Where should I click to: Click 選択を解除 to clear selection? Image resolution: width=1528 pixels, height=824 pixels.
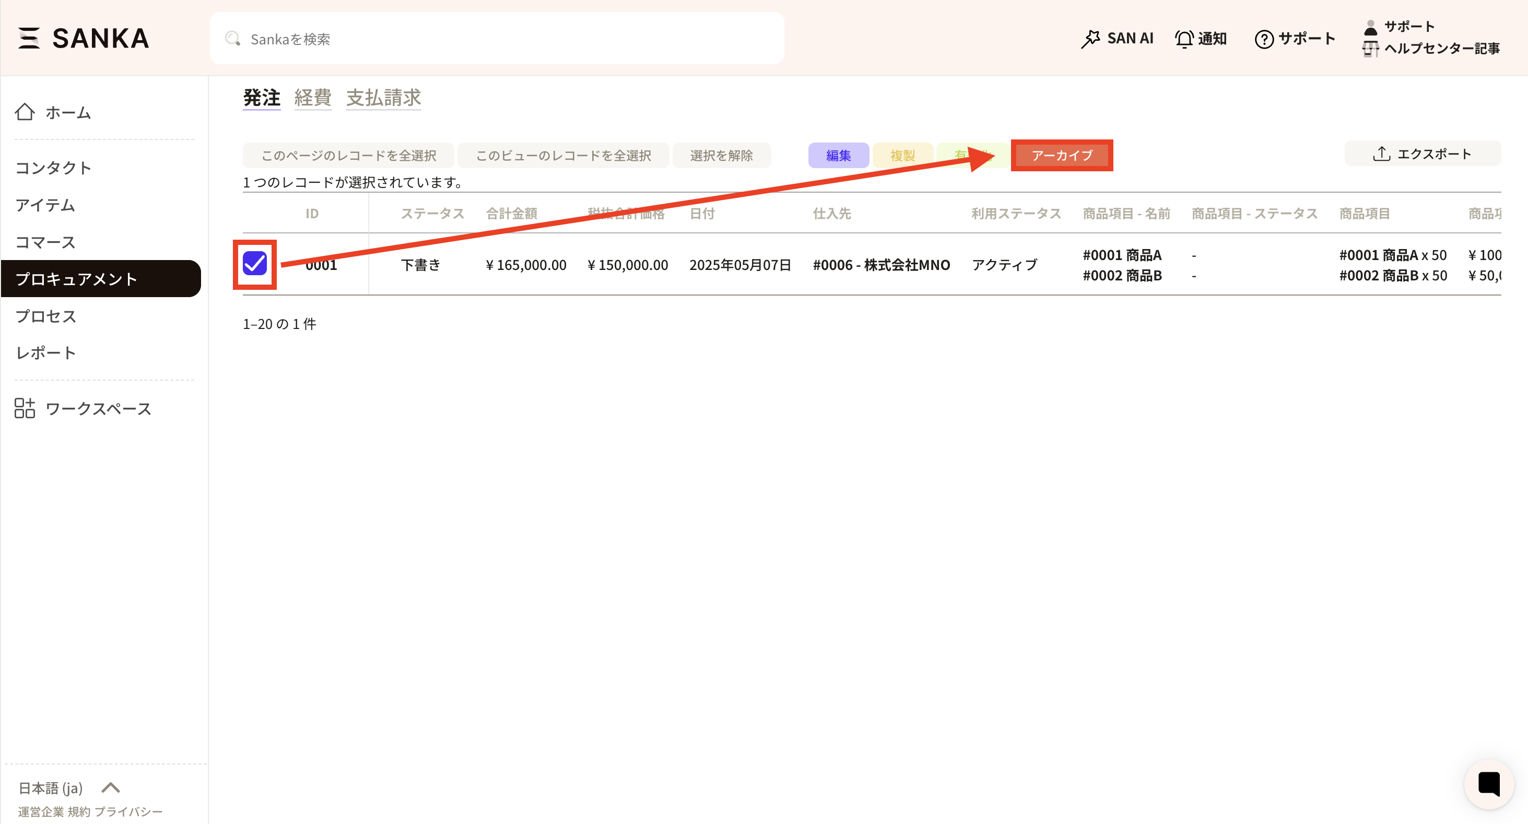[721, 156]
